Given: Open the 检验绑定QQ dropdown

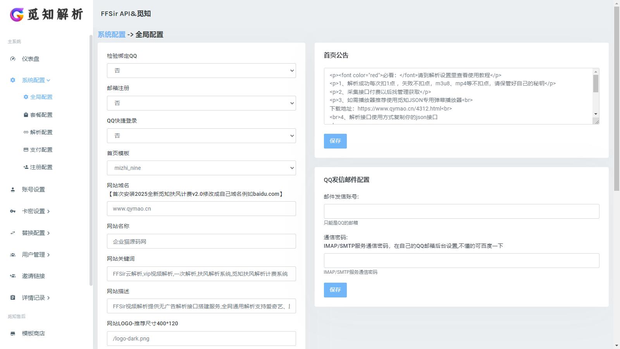Looking at the screenshot, I should point(201,71).
